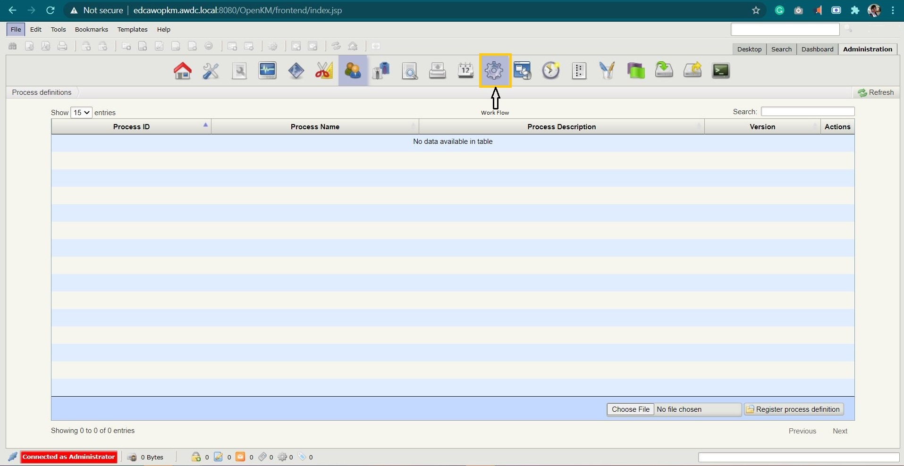Click the pen and brush in cup icon

[x=608, y=71]
